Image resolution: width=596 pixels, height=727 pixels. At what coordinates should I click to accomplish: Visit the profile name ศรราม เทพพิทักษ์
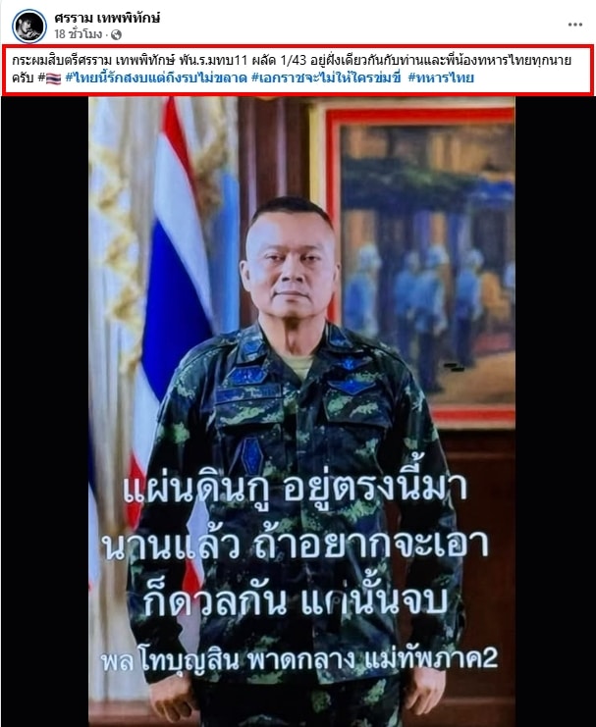coord(107,18)
